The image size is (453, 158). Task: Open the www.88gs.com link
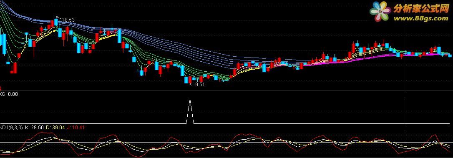coord(420,18)
